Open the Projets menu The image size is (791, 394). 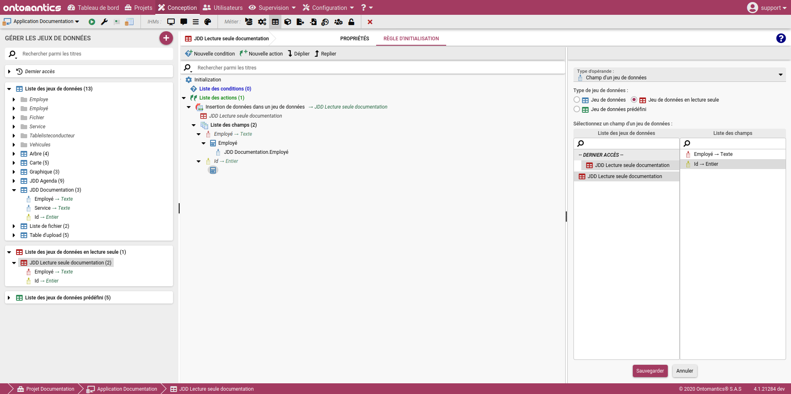pyautogui.click(x=138, y=7)
